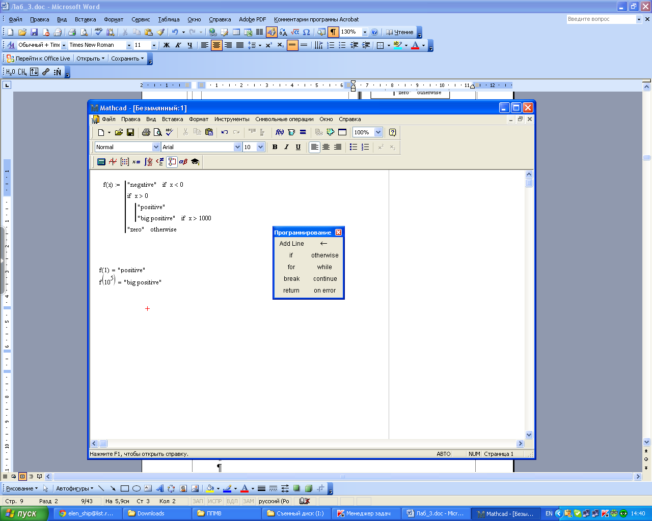
Task: Click the Calculate (equals) icon in Mathcad
Action: [303, 132]
